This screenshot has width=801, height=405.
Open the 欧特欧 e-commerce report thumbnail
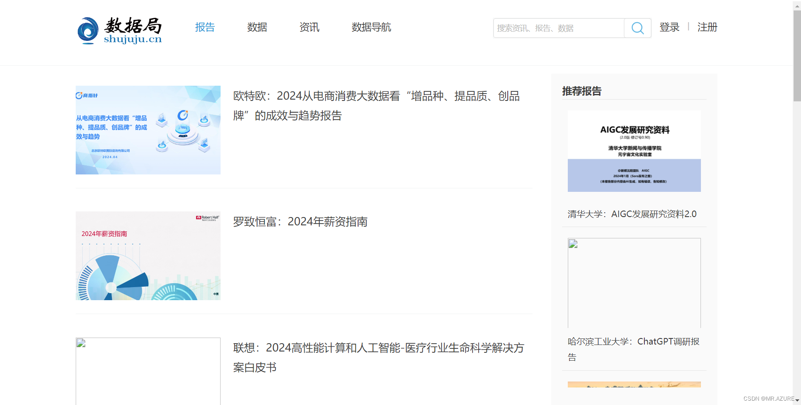148,130
